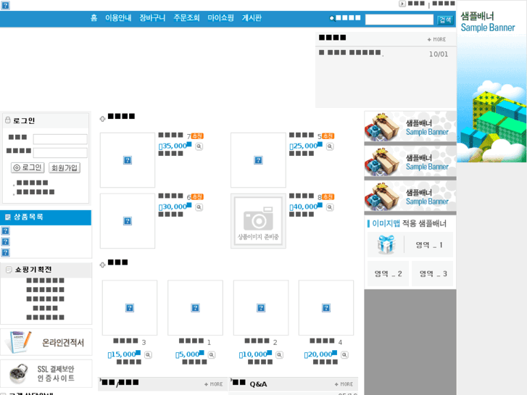Click the 회원가입 button
Viewport: 527px width, 395px height.
tap(65, 167)
